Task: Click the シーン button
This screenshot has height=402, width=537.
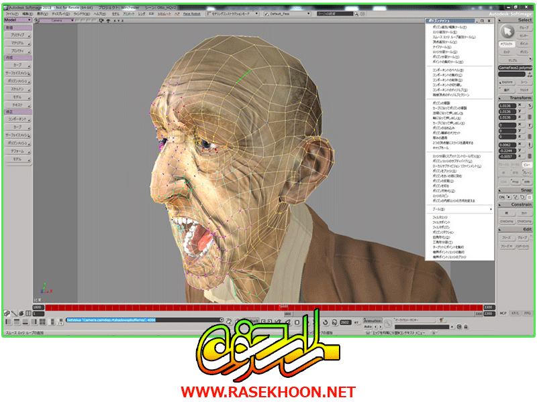Action: [x=524, y=82]
